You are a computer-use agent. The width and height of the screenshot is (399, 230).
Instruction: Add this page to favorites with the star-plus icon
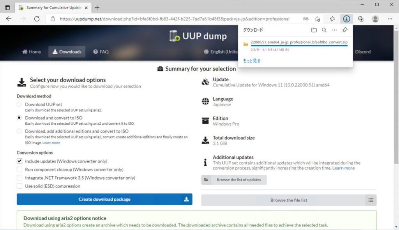click(x=317, y=19)
